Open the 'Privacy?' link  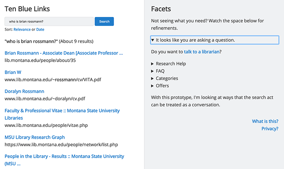click(x=270, y=129)
